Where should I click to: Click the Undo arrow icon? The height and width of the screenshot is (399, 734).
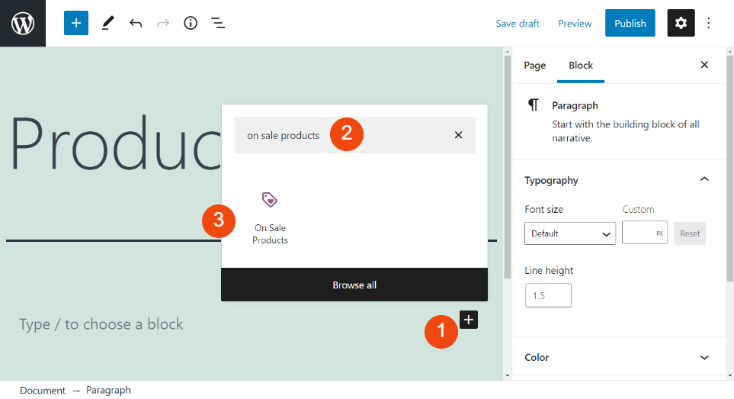click(136, 23)
